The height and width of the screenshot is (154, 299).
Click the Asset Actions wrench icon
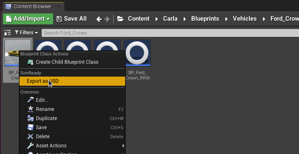[31, 146]
